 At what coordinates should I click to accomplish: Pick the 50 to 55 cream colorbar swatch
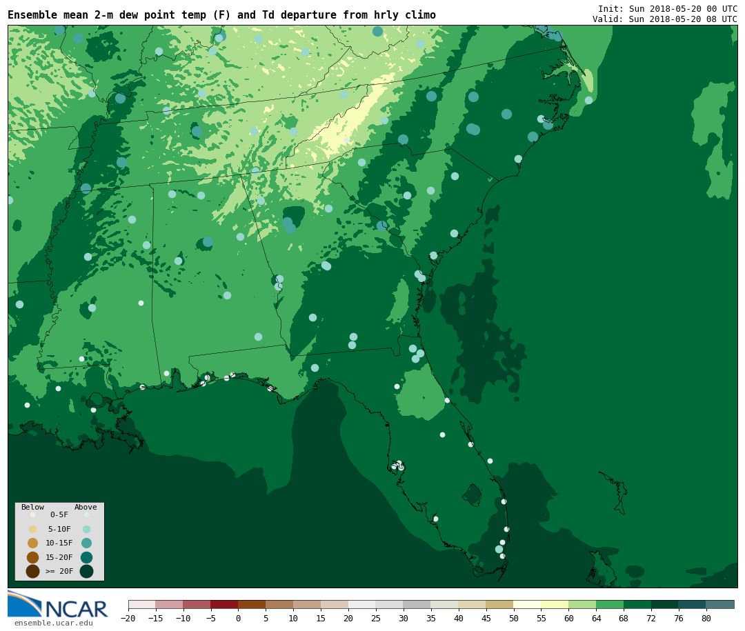528,604
